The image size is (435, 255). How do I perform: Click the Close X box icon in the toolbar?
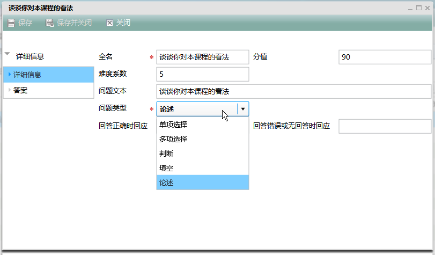(109, 23)
